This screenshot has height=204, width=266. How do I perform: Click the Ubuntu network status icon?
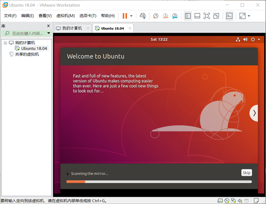pyautogui.click(x=238, y=39)
